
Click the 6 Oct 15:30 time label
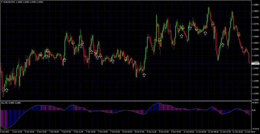tap(18, 132)
